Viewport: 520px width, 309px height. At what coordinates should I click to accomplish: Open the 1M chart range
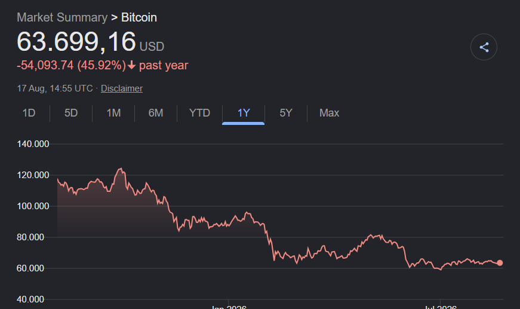click(113, 113)
